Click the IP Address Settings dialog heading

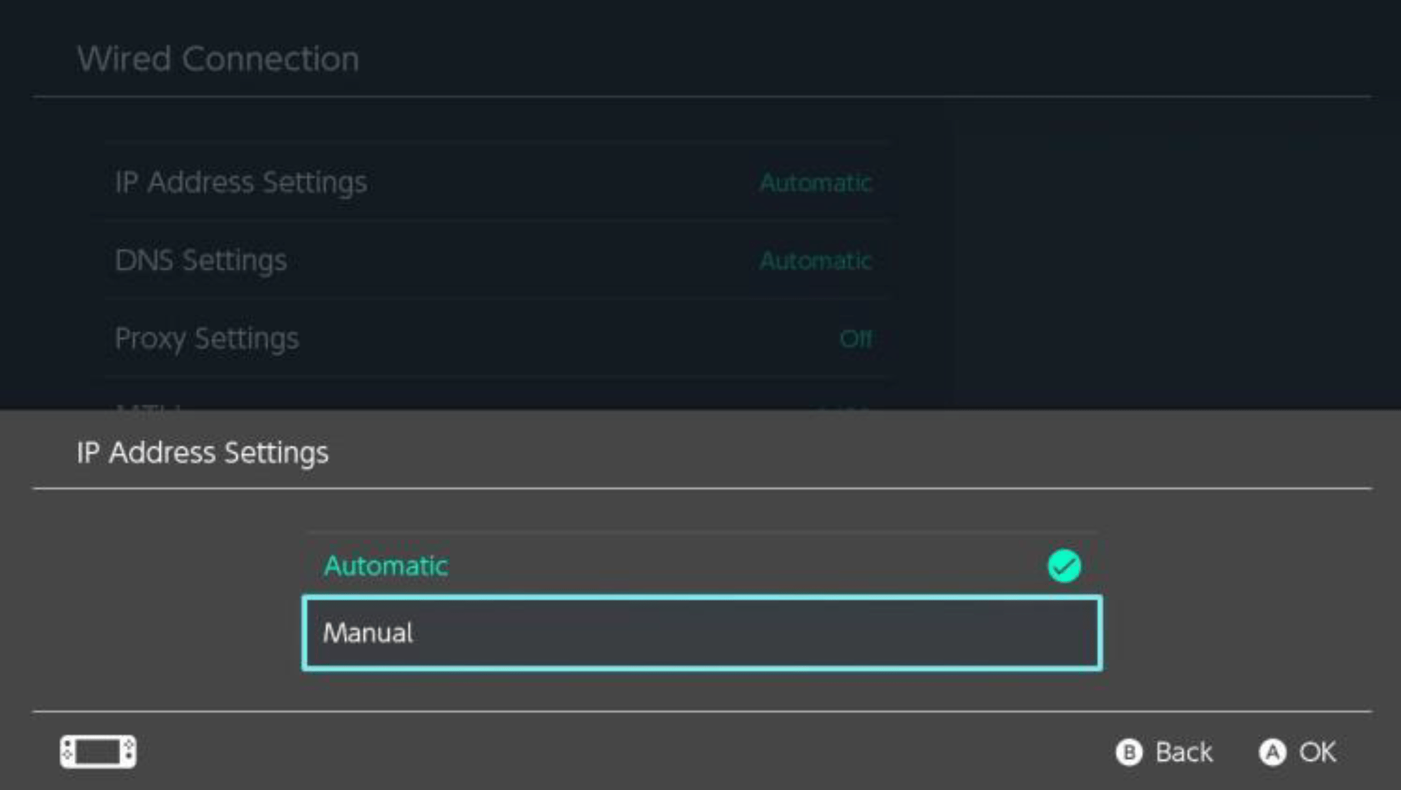point(202,452)
